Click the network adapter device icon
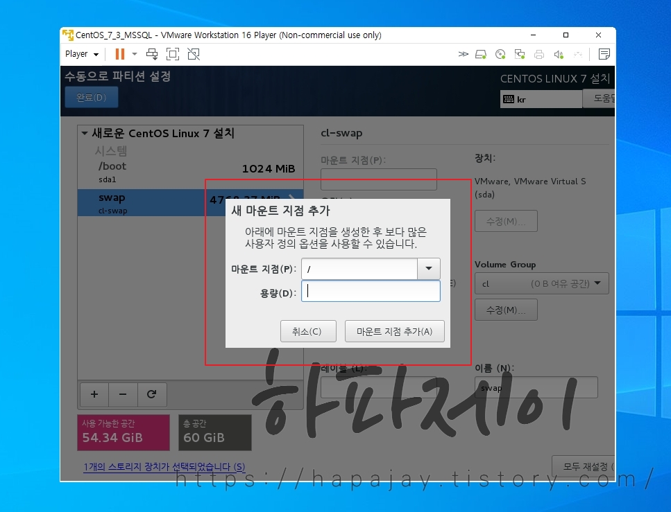Image resolution: width=671 pixels, height=512 pixels. [x=520, y=54]
